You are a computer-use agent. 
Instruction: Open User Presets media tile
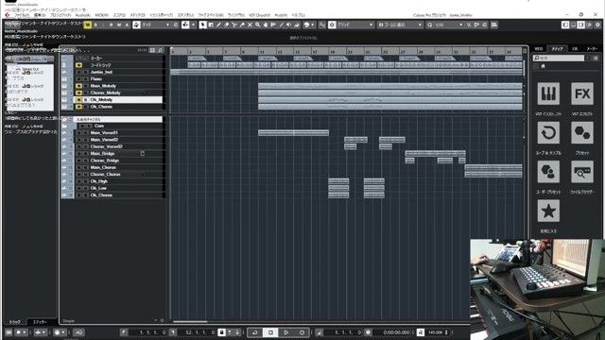coord(548,172)
